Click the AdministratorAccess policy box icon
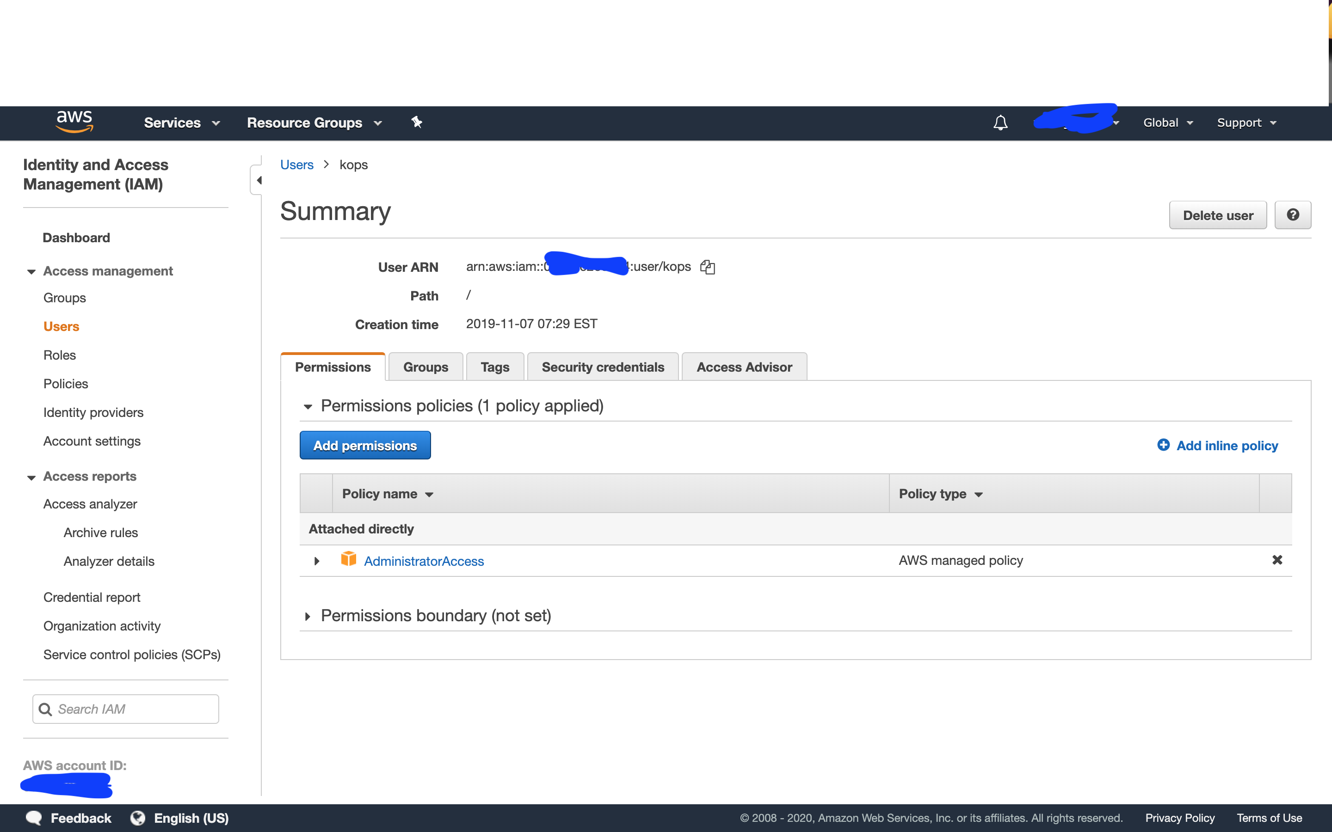 coord(348,559)
